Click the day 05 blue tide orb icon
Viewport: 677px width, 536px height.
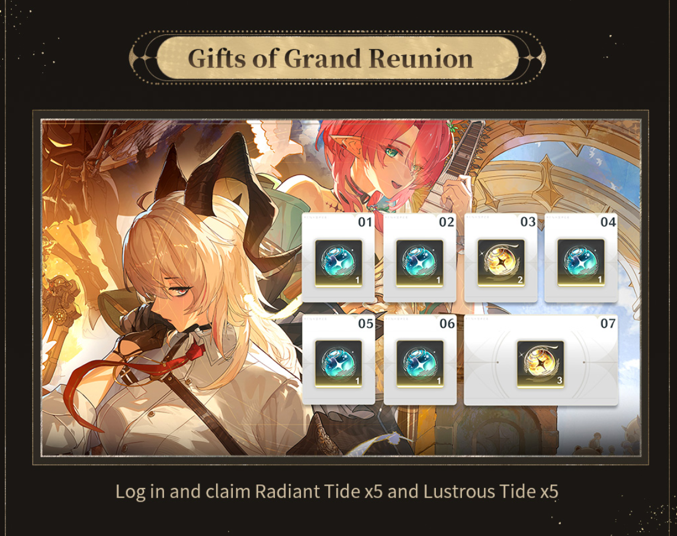point(339,364)
